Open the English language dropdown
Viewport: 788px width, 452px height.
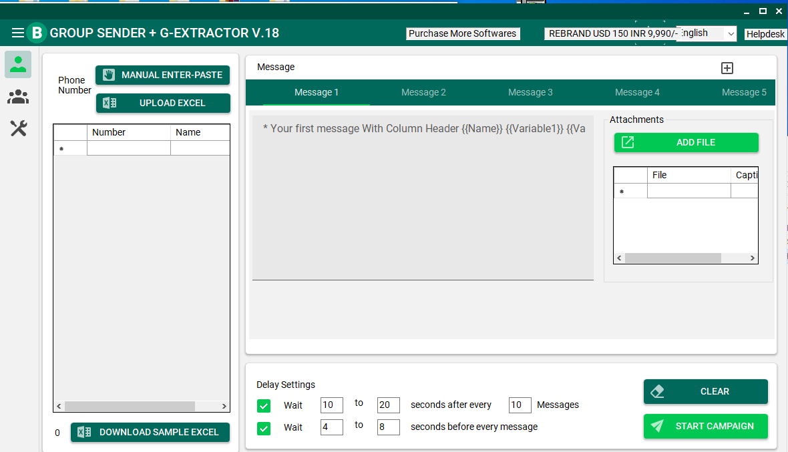tap(707, 33)
